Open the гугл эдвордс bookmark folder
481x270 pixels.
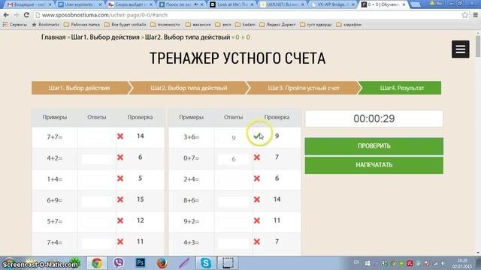coord(316,25)
